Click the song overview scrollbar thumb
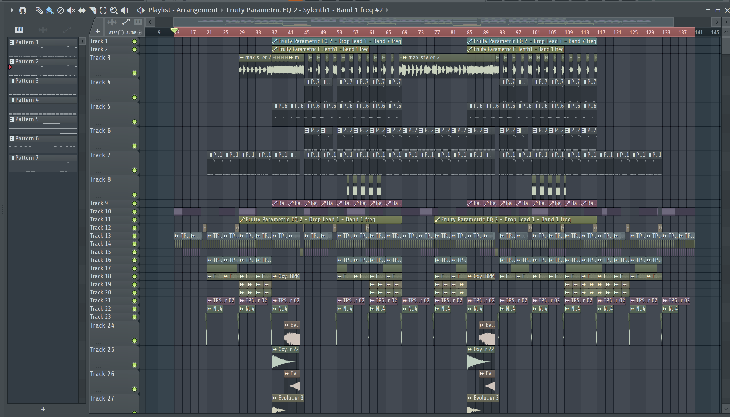The width and height of the screenshot is (730, 417). tap(423, 22)
